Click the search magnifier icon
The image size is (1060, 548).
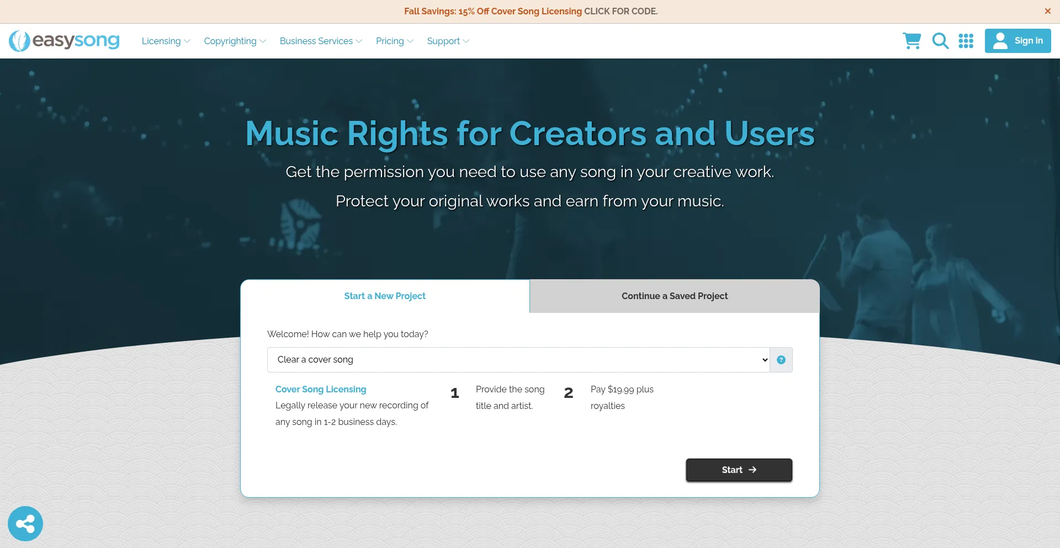(940, 41)
